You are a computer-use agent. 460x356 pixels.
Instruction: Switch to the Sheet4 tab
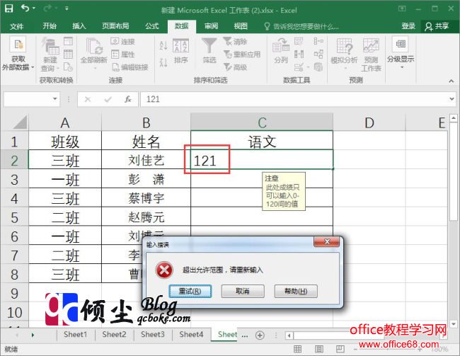pyautogui.click(x=191, y=335)
